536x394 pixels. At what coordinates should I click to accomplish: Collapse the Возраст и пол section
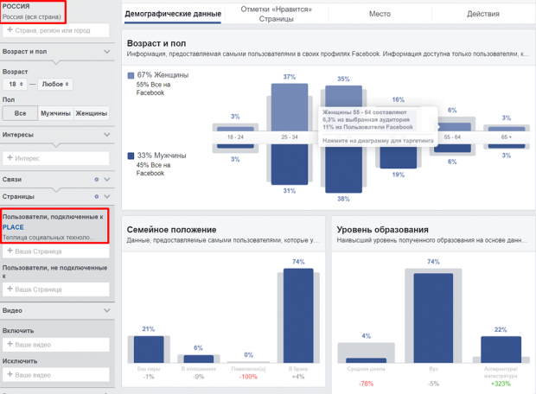[106, 52]
